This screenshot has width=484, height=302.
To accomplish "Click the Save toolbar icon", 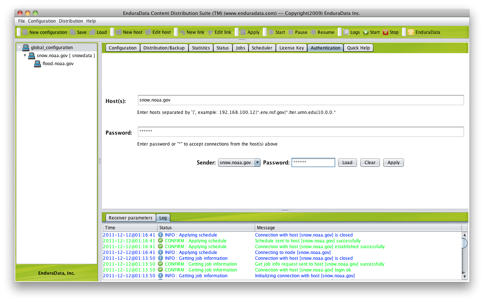I will pyautogui.click(x=73, y=32).
